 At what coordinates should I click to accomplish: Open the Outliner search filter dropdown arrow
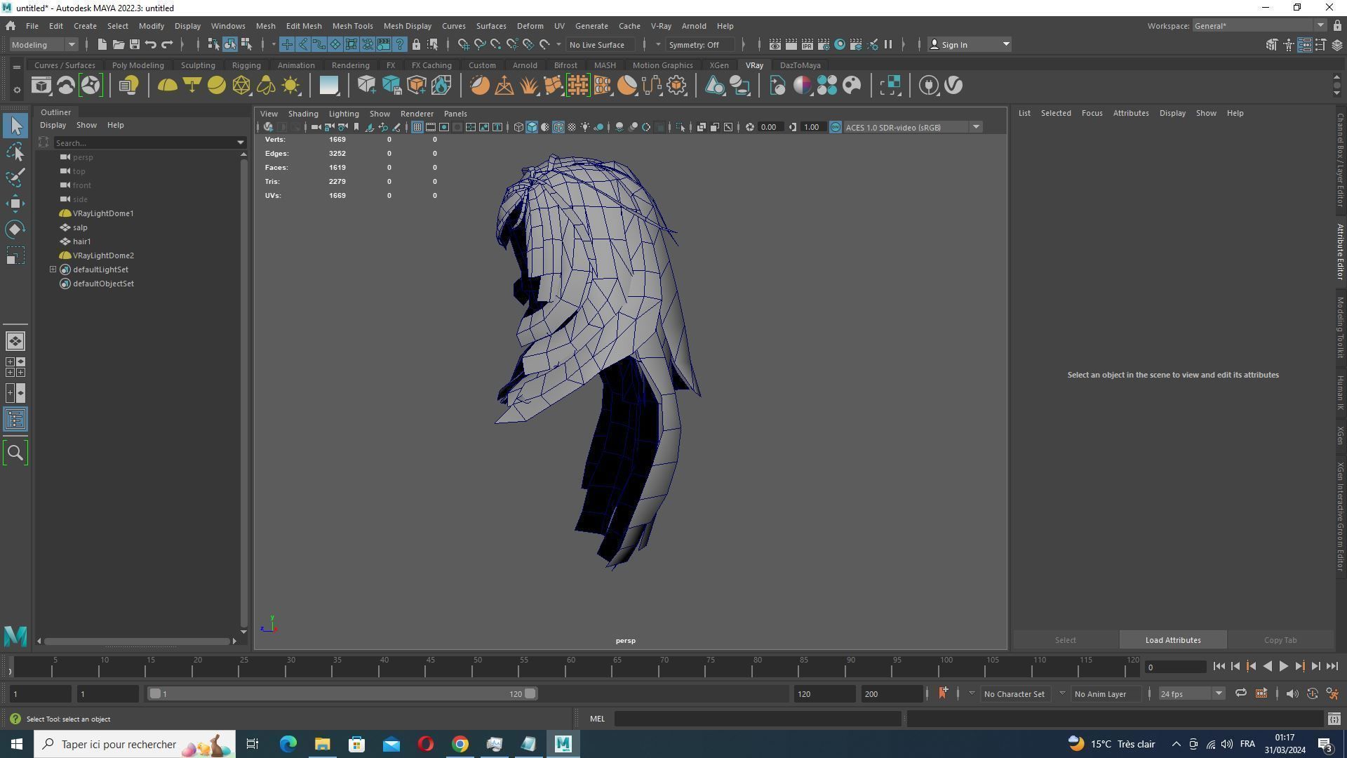(x=241, y=143)
